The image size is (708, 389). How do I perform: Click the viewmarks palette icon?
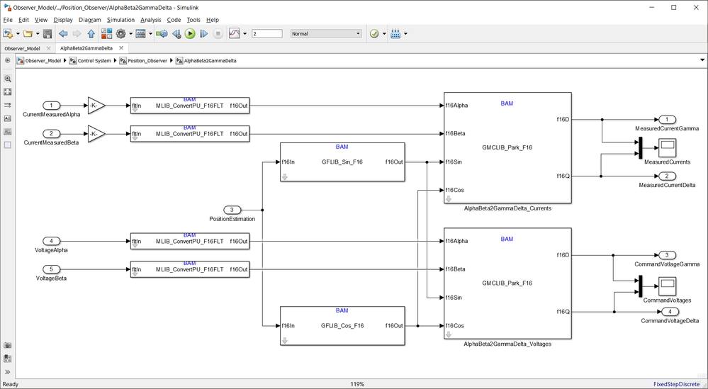coord(8,359)
